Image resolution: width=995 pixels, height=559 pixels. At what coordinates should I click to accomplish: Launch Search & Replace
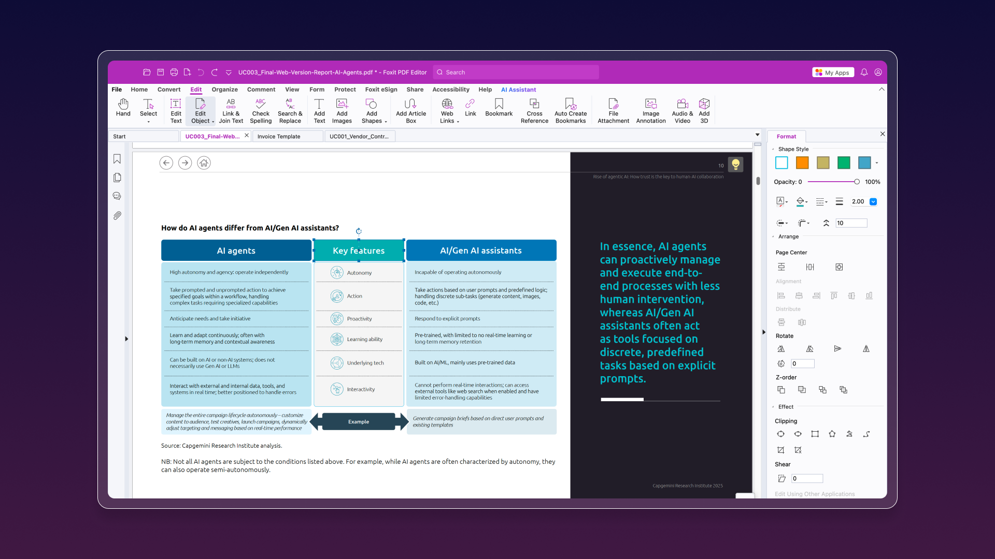tap(290, 109)
